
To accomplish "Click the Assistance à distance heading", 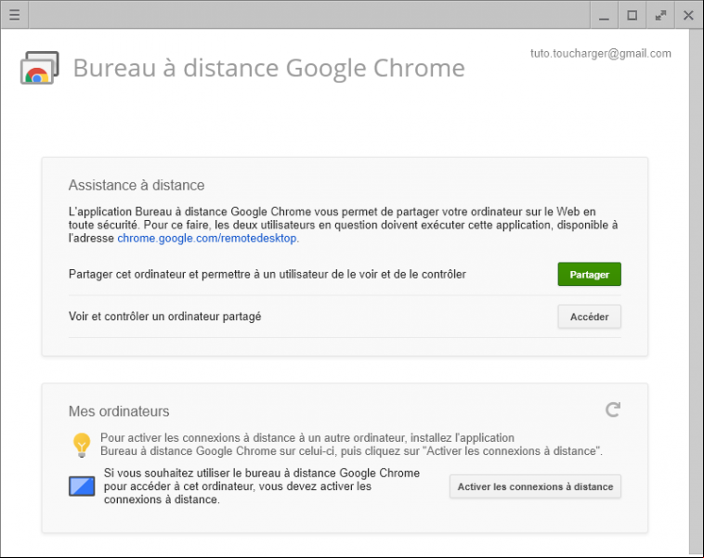I will 137,185.
